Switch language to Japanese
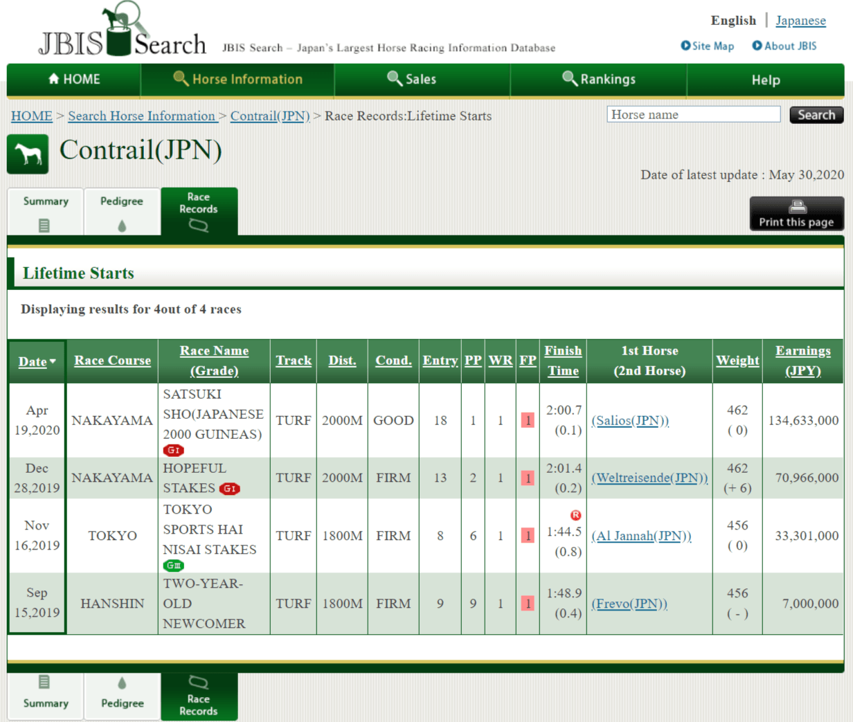This screenshot has height=722, width=853. click(x=800, y=20)
